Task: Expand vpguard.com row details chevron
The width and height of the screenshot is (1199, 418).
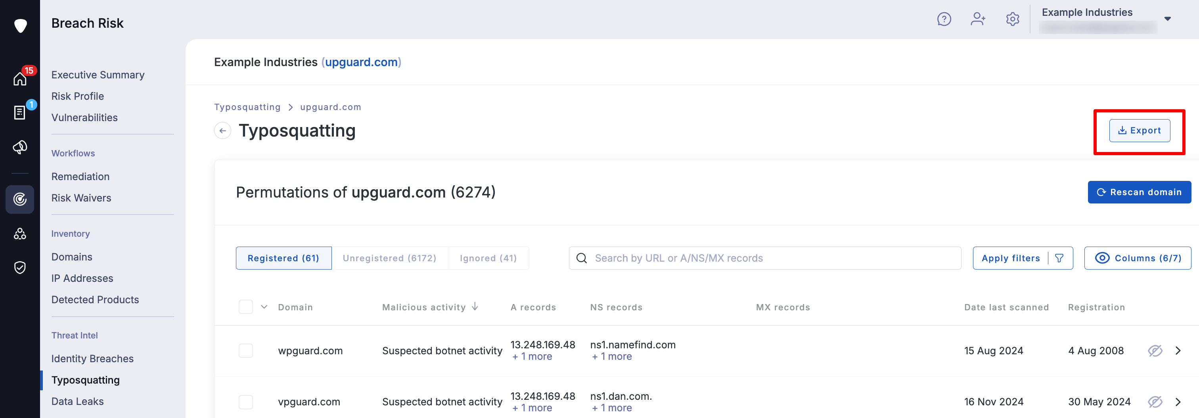Action: click(x=1178, y=402)
